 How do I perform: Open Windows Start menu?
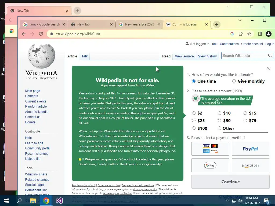coord(6,201)
